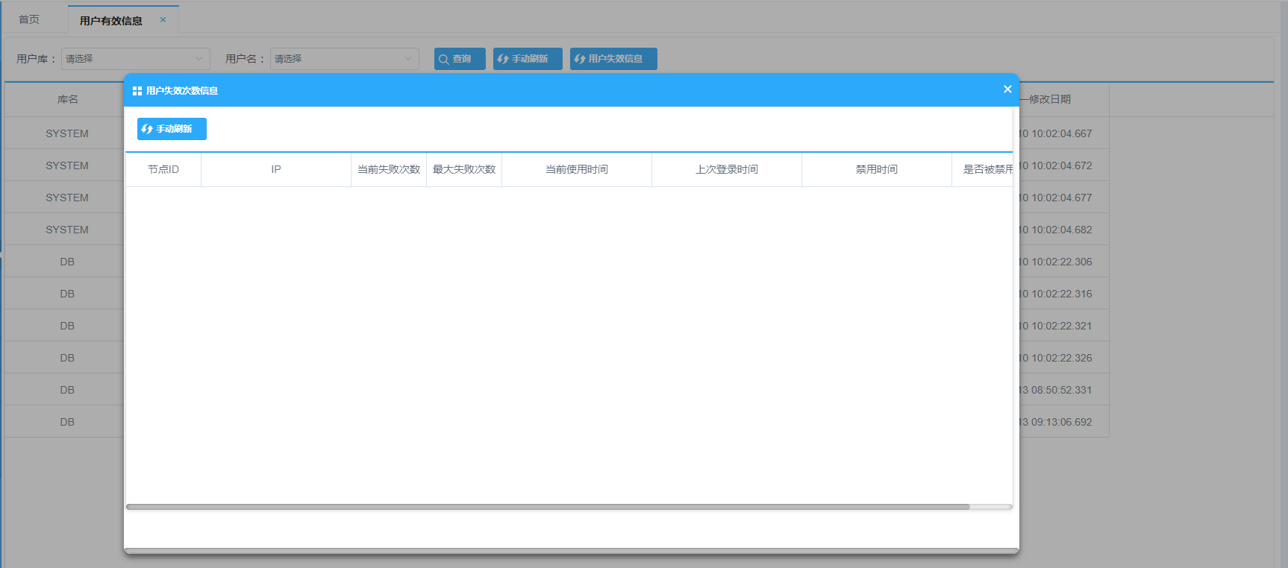Screen dimensions: 1288x568
Task: Click timestamp ending 10:02:22.306
Action: (1056, 262)
